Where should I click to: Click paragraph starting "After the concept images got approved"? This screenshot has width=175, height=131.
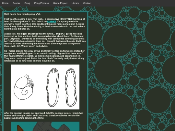coord(44,115)
